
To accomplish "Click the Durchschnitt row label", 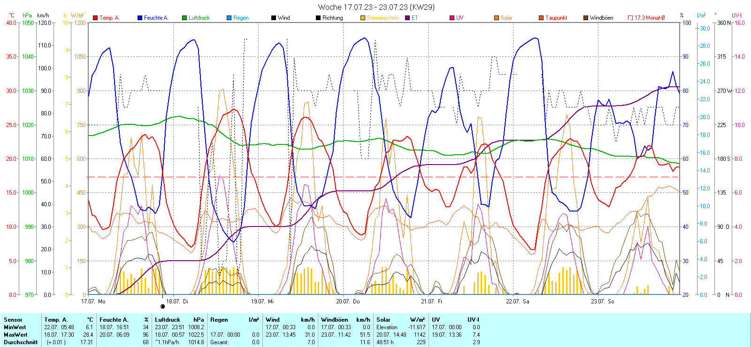I will tap(21, 342).
